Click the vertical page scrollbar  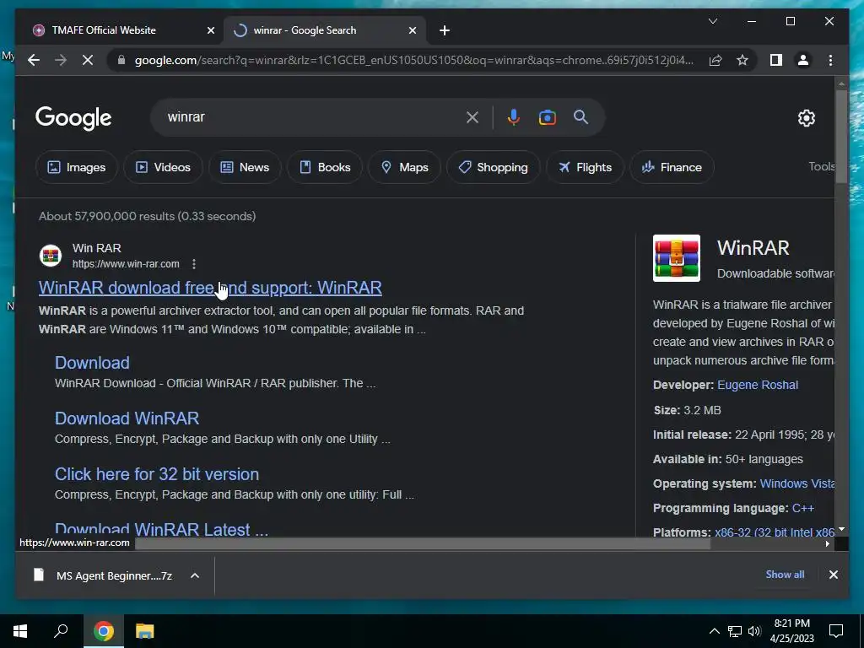(841, 137)
